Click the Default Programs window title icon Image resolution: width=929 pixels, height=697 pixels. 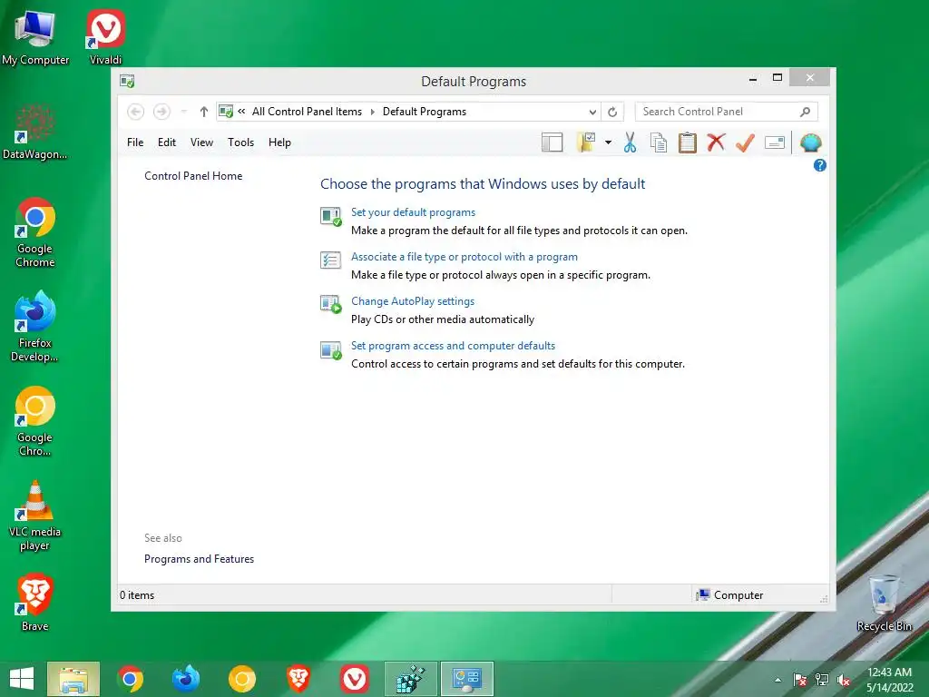point(127,81)
